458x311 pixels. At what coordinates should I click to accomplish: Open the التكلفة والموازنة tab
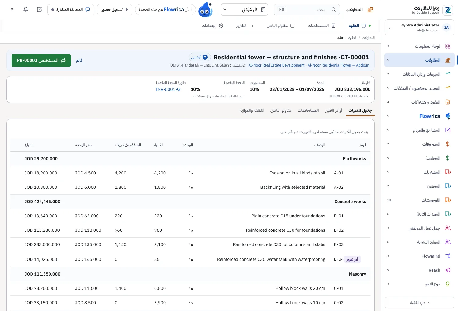click(252, 110)
